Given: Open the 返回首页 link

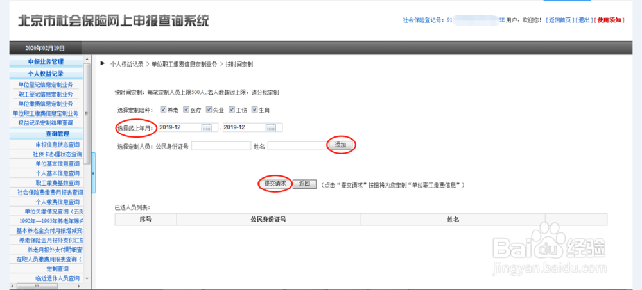Looking at the screenshot, I should pyautogui.click(x=560, y=20).
